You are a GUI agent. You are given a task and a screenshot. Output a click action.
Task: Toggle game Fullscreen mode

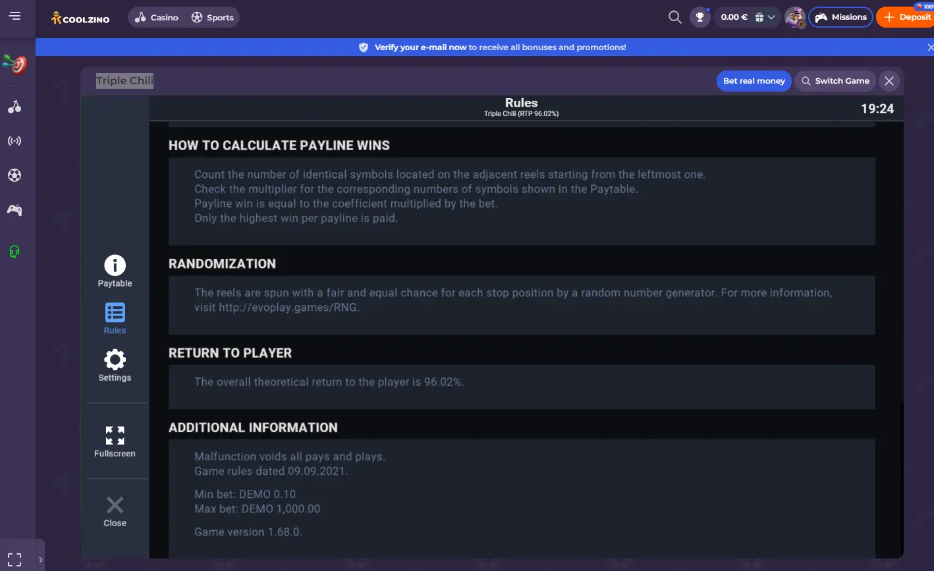tap(115, 441)
